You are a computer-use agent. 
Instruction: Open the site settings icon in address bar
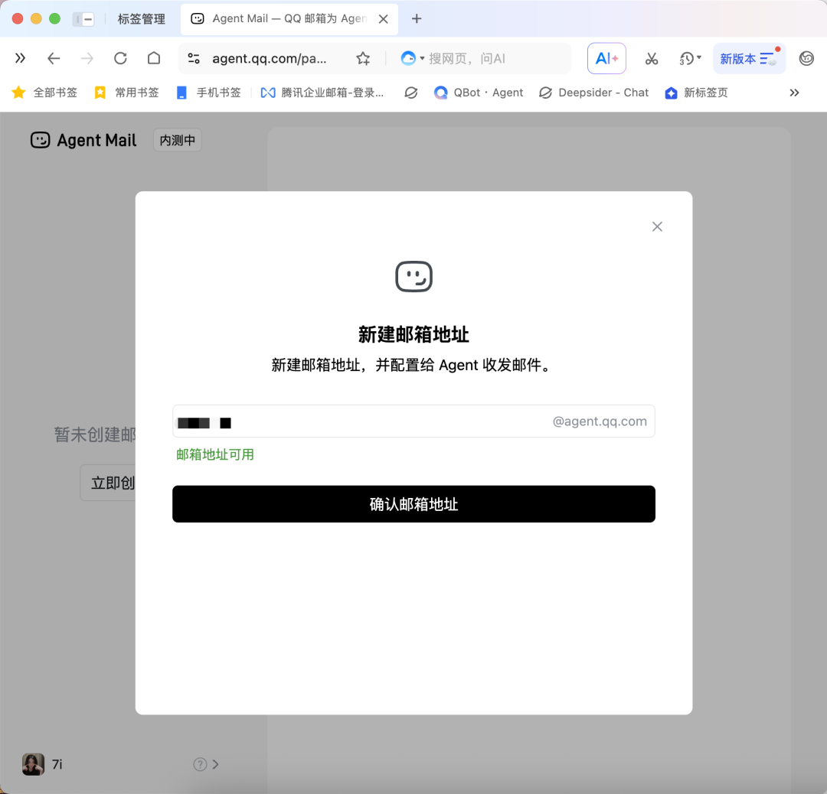(x=194, y=58)
